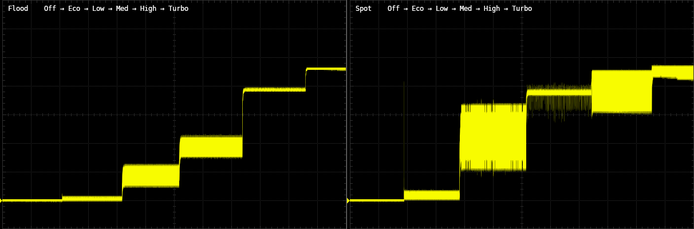694x229 pixels.
Task: Click the Flood channel ground level marker
Action: point(2,200)
